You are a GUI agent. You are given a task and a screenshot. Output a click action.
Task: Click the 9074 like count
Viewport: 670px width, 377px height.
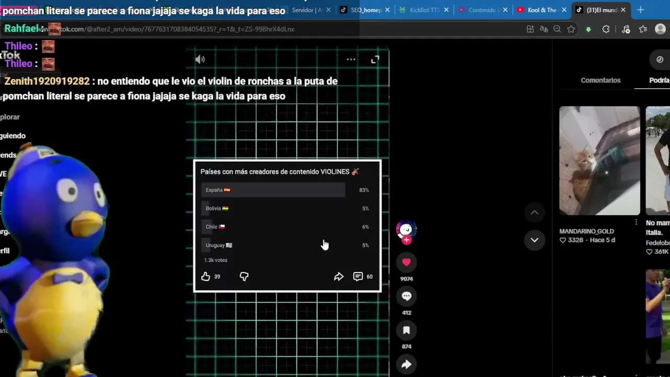[406, 279]
